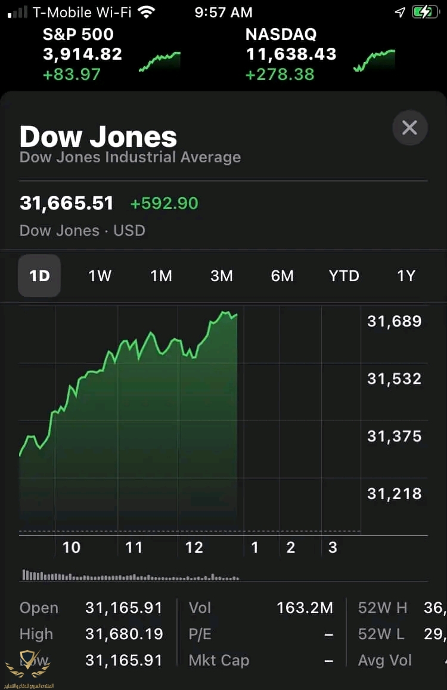Close the Dow Jones detail sheet

(x=409, y=128)
